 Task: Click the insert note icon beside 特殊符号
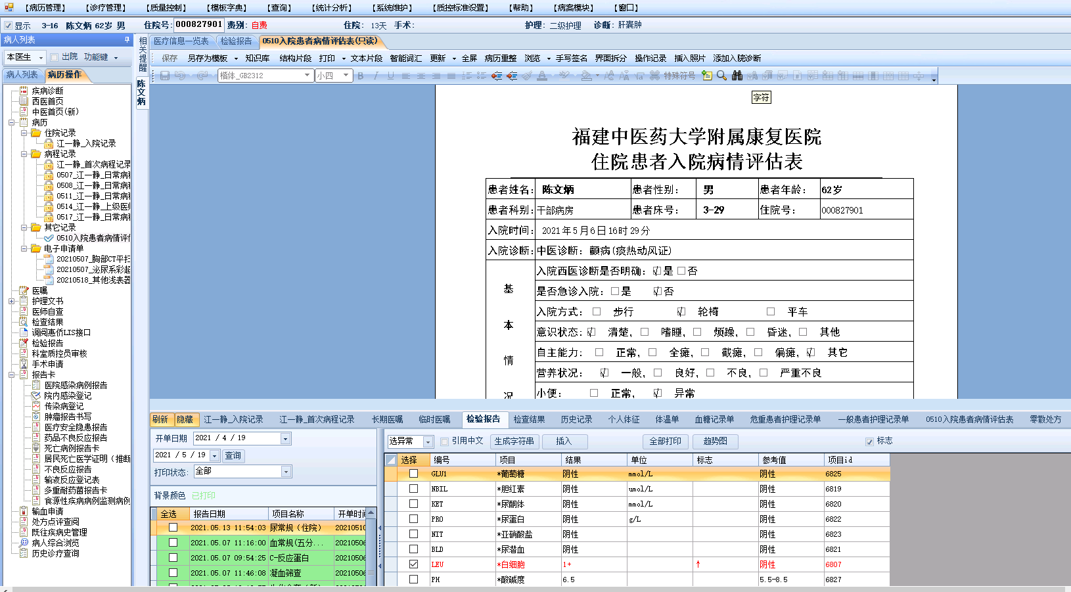[707, 76]
